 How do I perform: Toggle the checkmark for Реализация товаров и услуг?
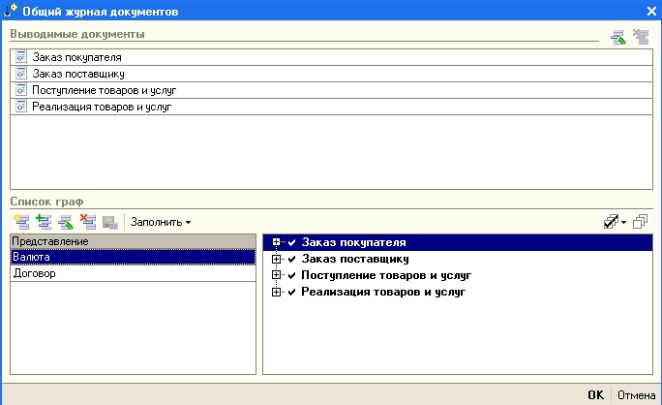pyautogui.click(x=291, y=292)
